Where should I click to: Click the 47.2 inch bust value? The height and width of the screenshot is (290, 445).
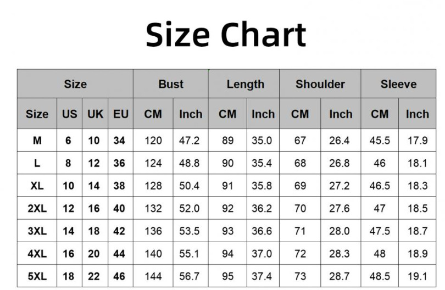pyautogui.click(x=190, y=141)
